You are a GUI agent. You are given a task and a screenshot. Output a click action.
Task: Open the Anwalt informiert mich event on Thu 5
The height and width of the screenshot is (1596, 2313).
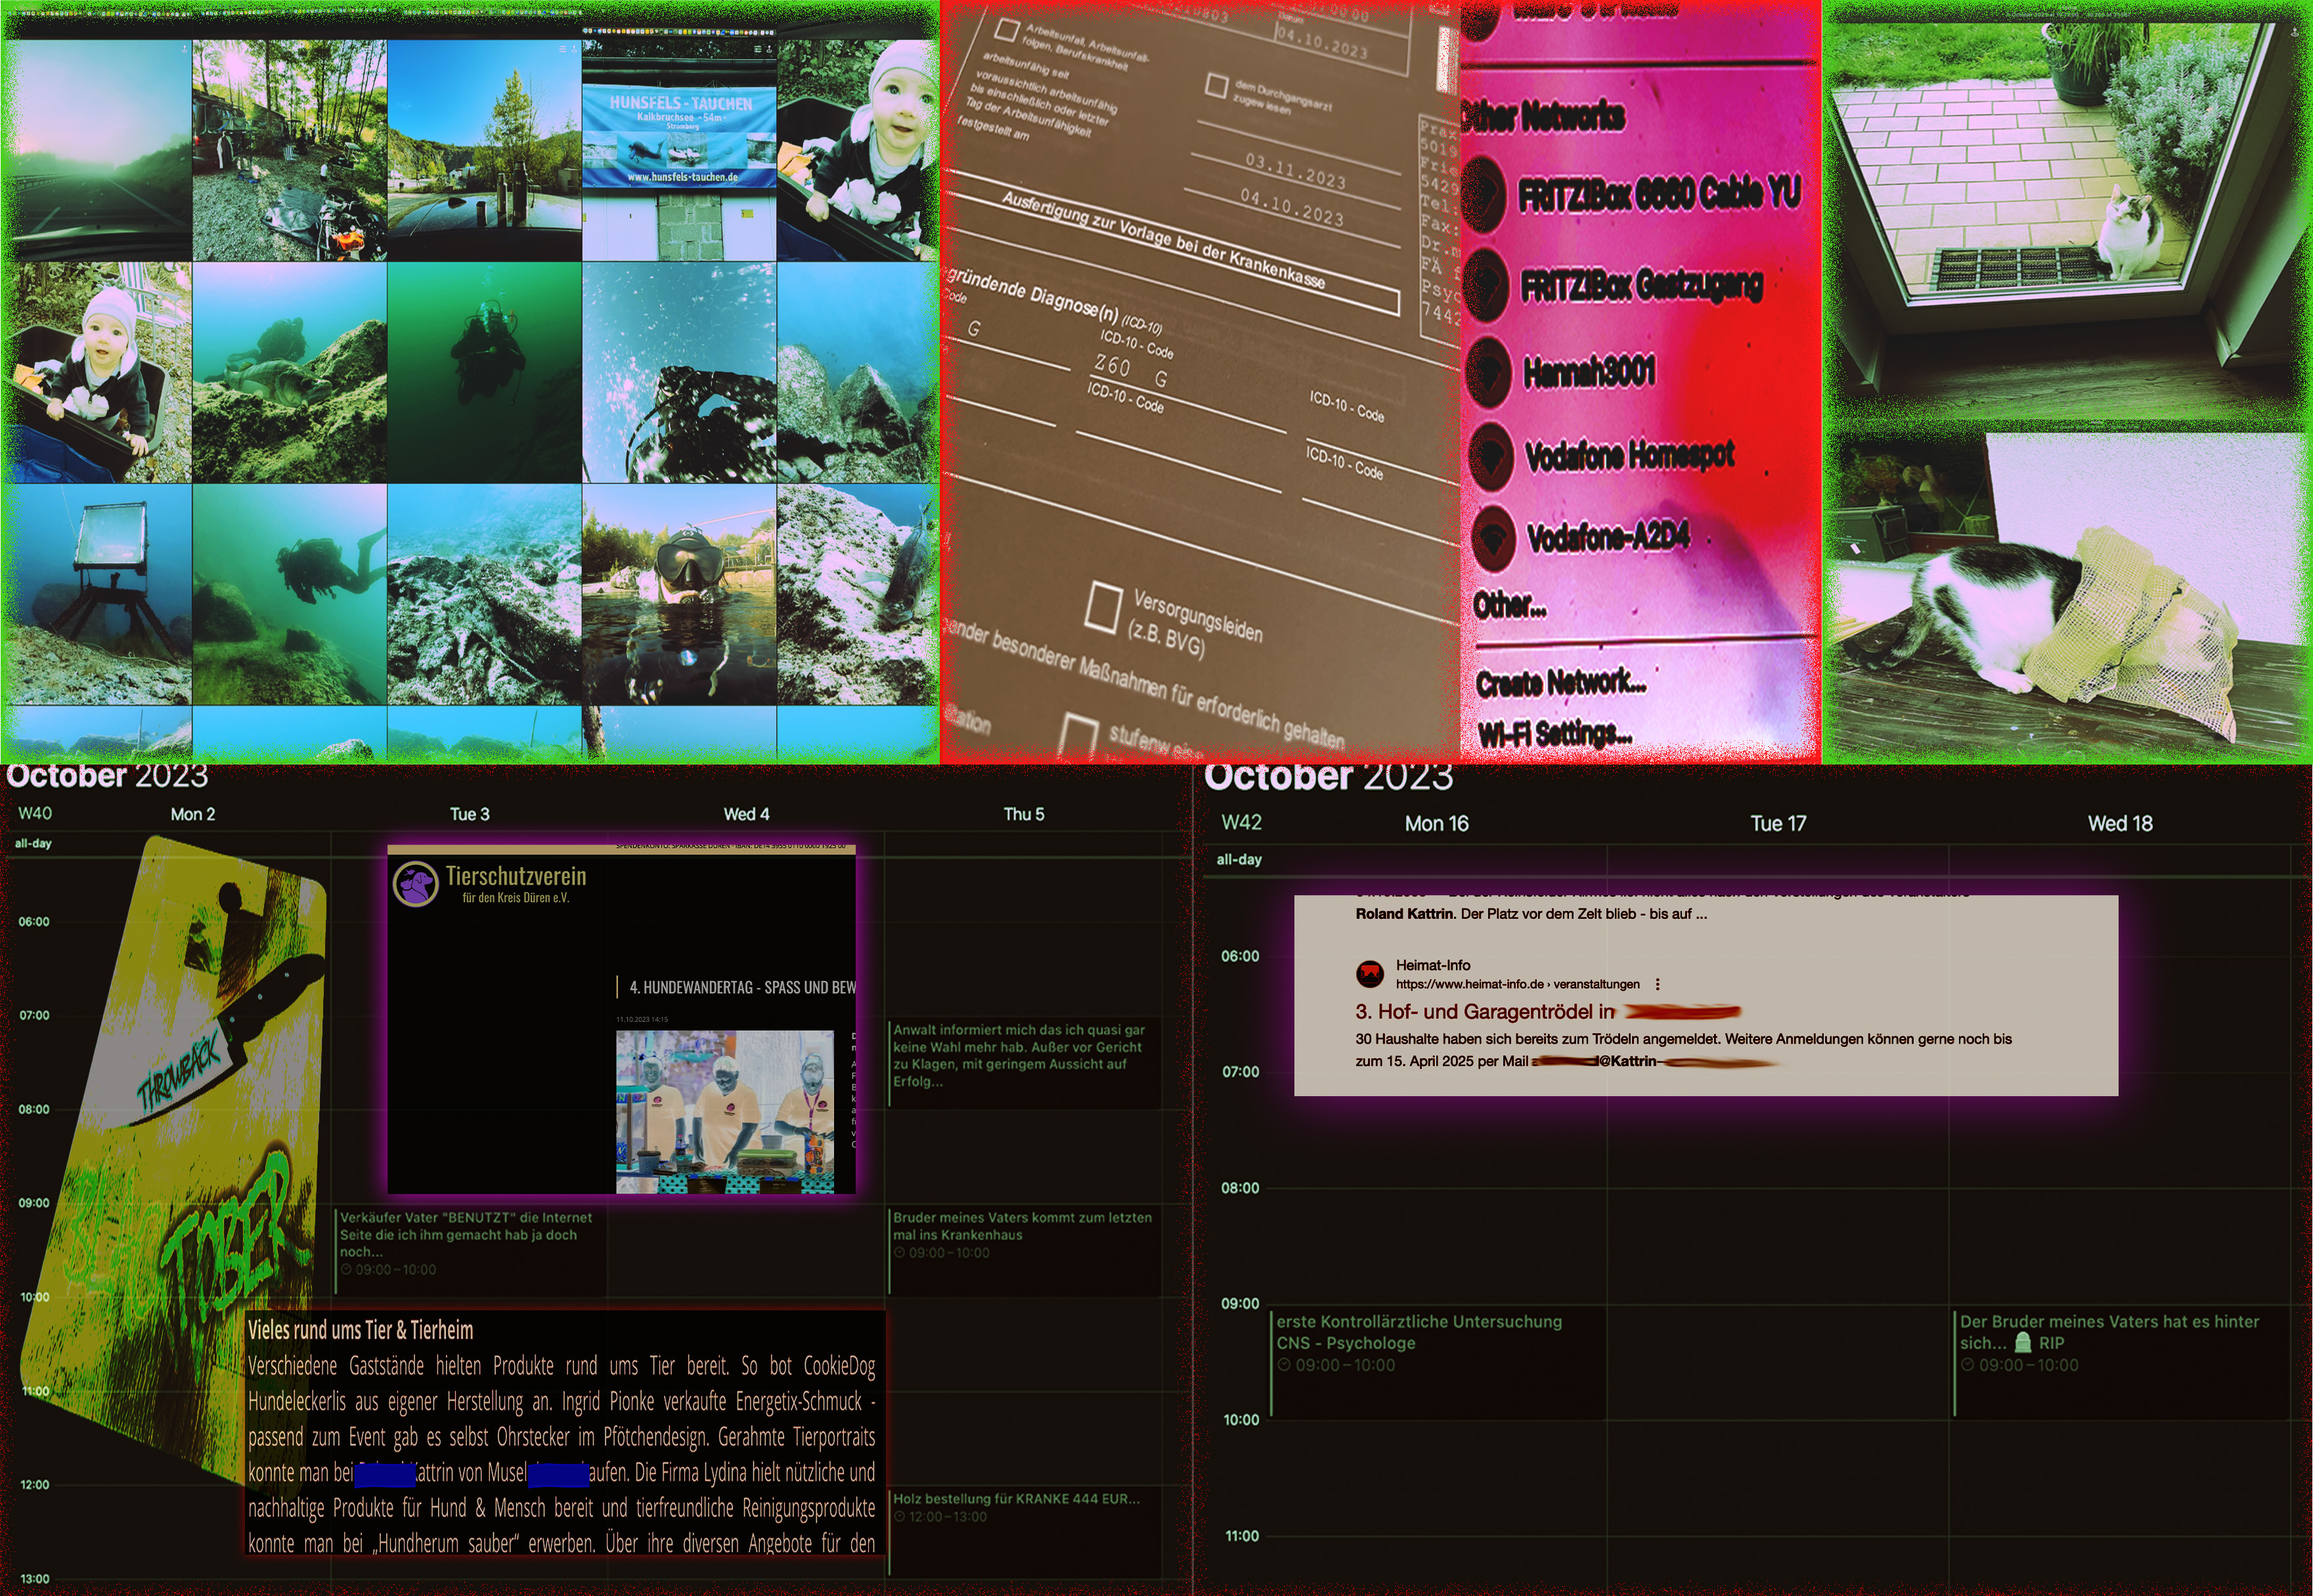[1024, 1064]
